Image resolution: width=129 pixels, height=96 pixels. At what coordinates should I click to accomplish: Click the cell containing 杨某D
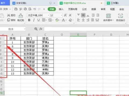point(45,66)
